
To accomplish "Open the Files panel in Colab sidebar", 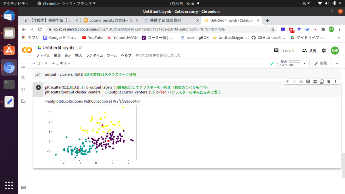I will coord(23,101).
